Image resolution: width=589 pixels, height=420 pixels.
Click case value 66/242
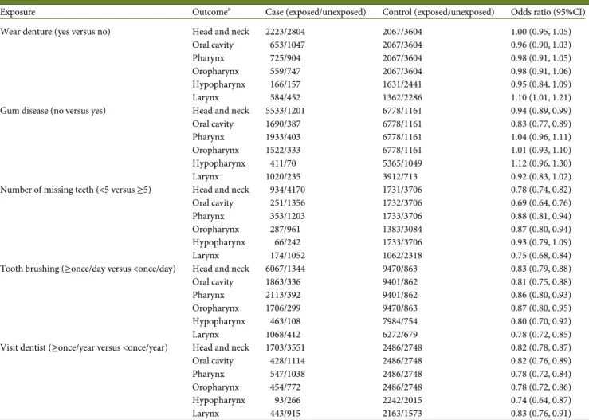click(x=288, y=242)
